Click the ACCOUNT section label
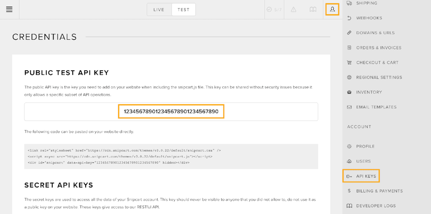Viewport: 431px width, 214px height. [359, 127]
